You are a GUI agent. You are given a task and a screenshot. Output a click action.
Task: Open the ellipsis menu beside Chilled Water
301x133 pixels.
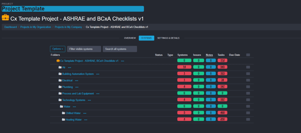pyautogui.click(x=85, y=113)
